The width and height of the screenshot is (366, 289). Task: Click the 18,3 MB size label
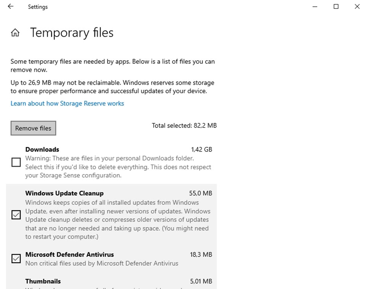click(201, 255)
